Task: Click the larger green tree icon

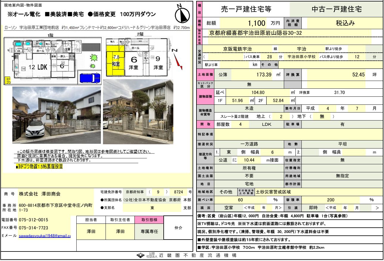Action: pyautogui.click(x=94, y=57)
